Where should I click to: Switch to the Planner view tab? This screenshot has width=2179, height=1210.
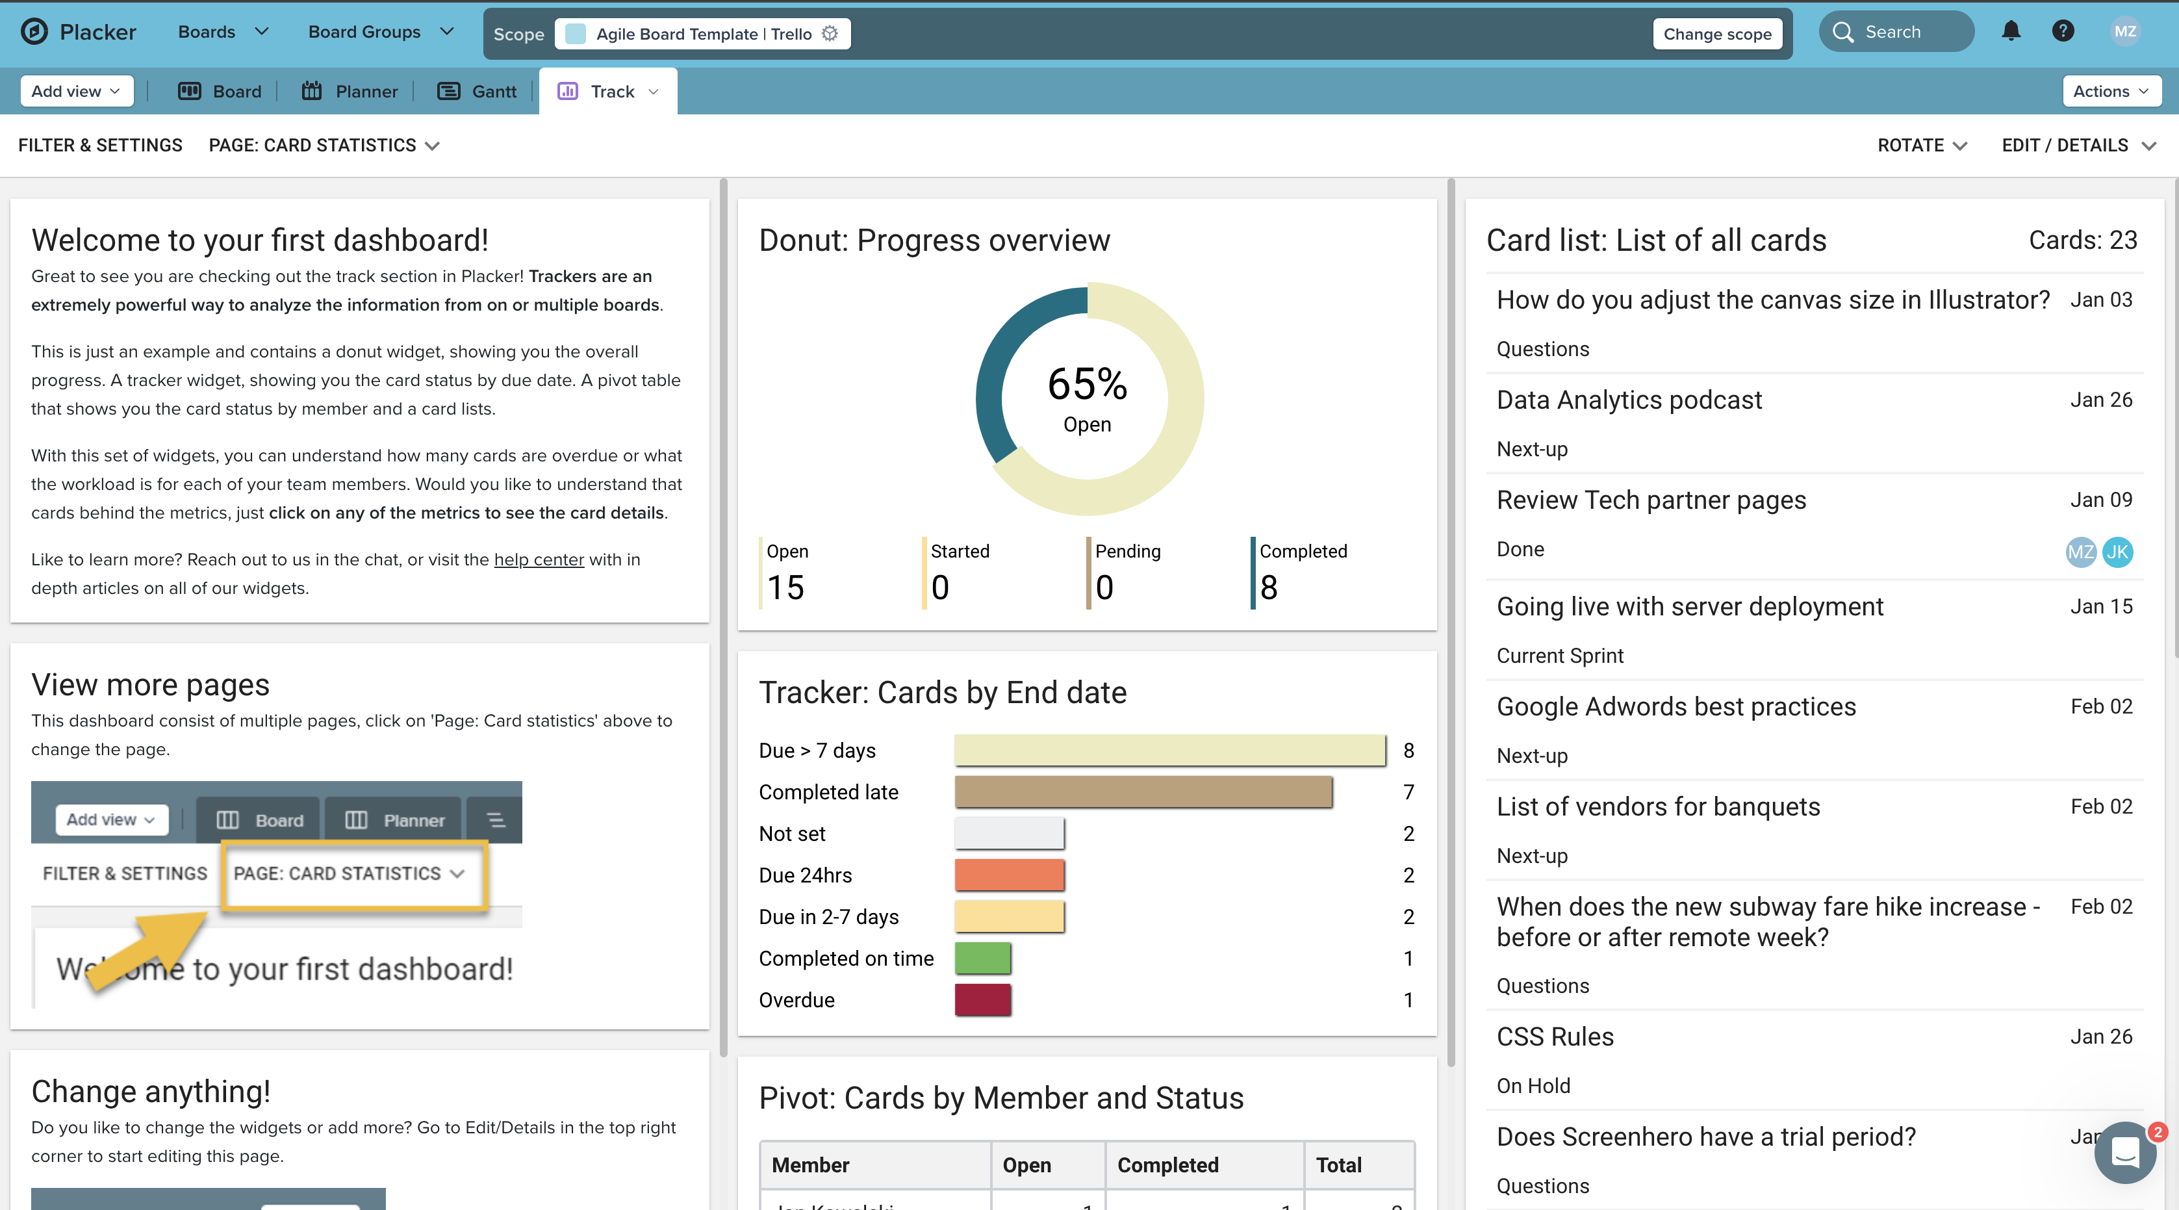(x=350, y=92)
